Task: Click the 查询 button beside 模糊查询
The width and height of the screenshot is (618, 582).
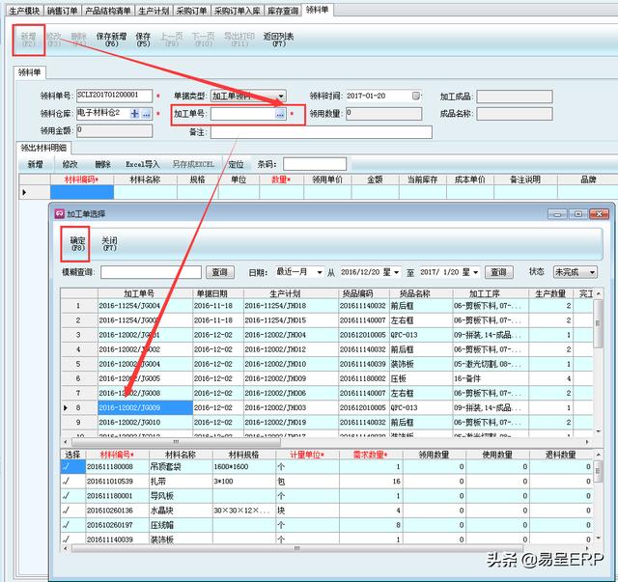Action: 221,273
